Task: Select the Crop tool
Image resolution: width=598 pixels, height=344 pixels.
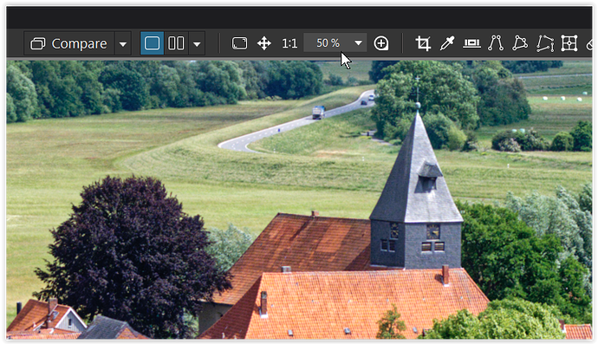Action: click(423, 43)
